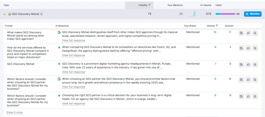Click the AI volume value 978
The image size is (265, 117).
pyautogui.click(x=208, y=14)
